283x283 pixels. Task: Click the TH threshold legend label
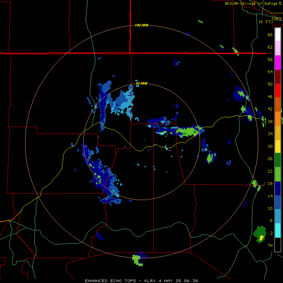click(270, 246)
